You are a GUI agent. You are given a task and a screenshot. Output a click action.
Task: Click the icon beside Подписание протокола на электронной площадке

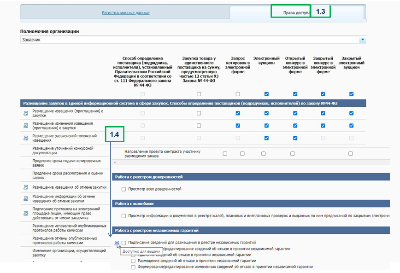[26, 213]
